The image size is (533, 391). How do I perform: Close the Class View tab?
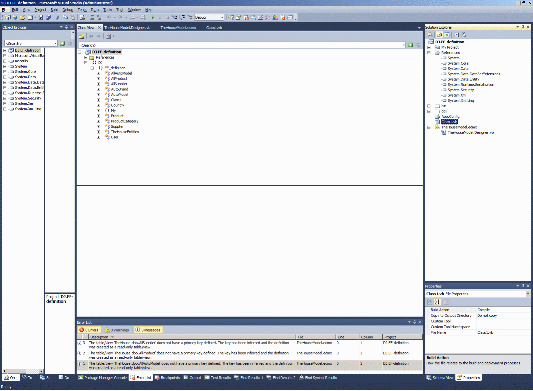(99, 28)
